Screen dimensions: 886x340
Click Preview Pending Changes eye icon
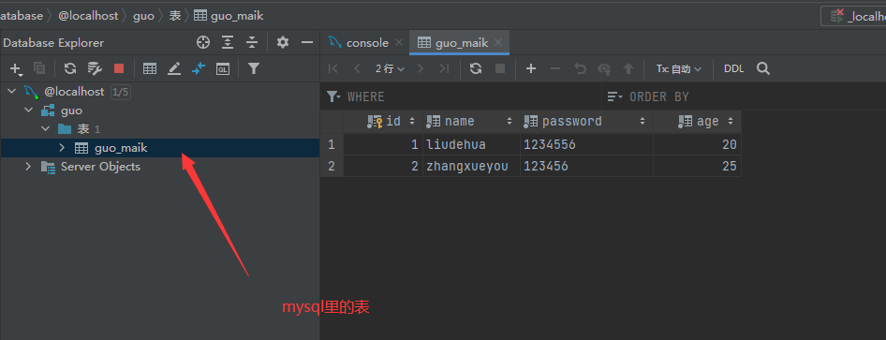(x=605, y=69)
